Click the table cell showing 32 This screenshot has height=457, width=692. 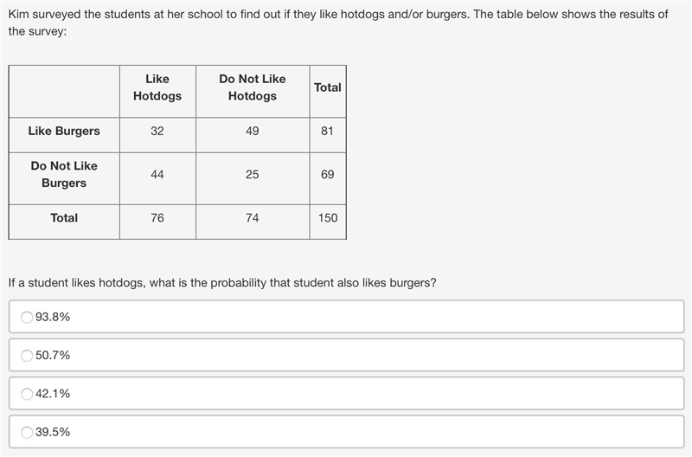coord(157,135)
